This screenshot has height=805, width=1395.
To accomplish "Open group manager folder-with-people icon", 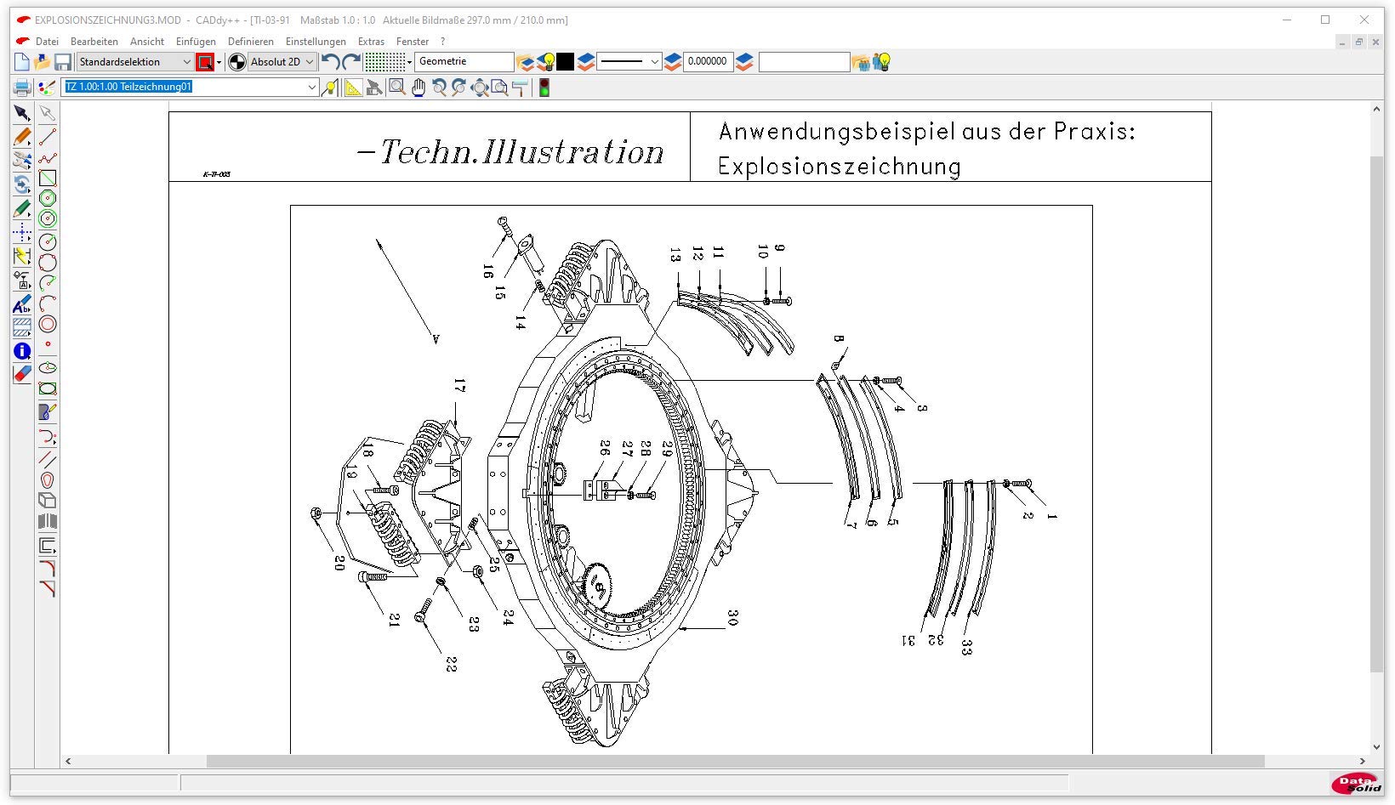I will pyautogui.click(x=861, y=62).
